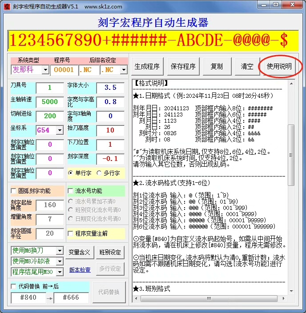Select 班别变化流水号清0 radio option

(x=70, y=210)
